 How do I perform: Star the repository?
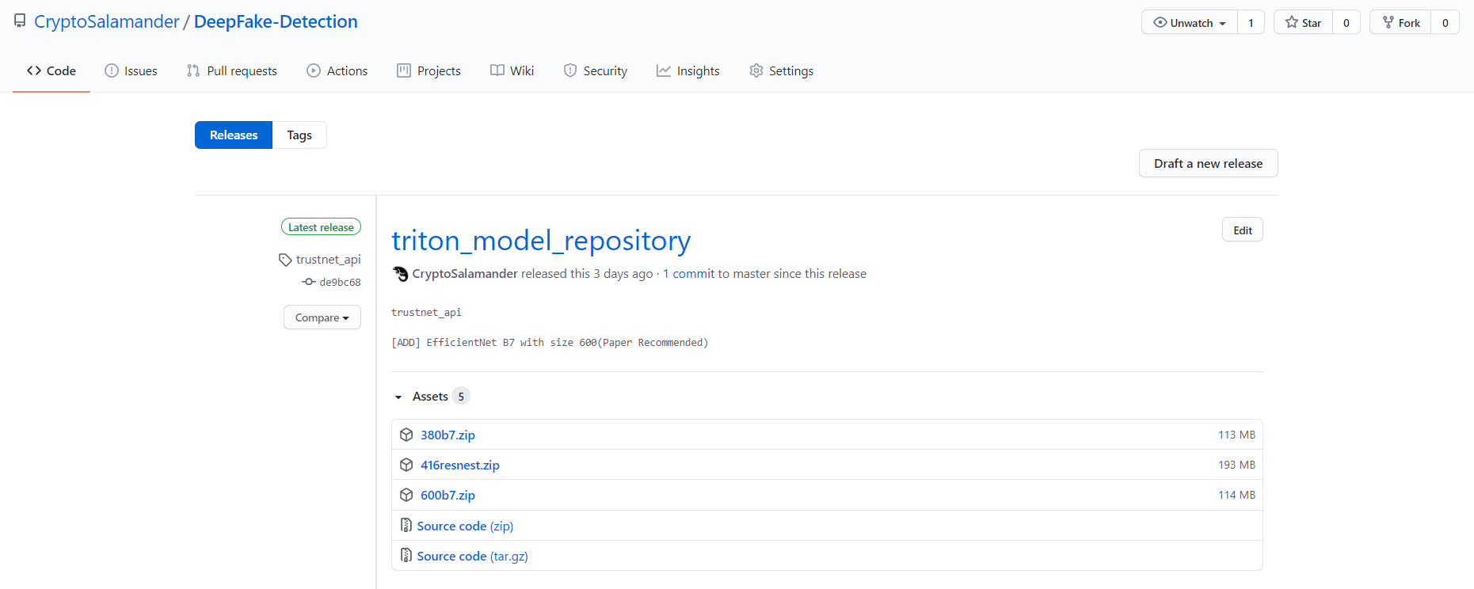pyautogui.click(x=1304, y=22)
